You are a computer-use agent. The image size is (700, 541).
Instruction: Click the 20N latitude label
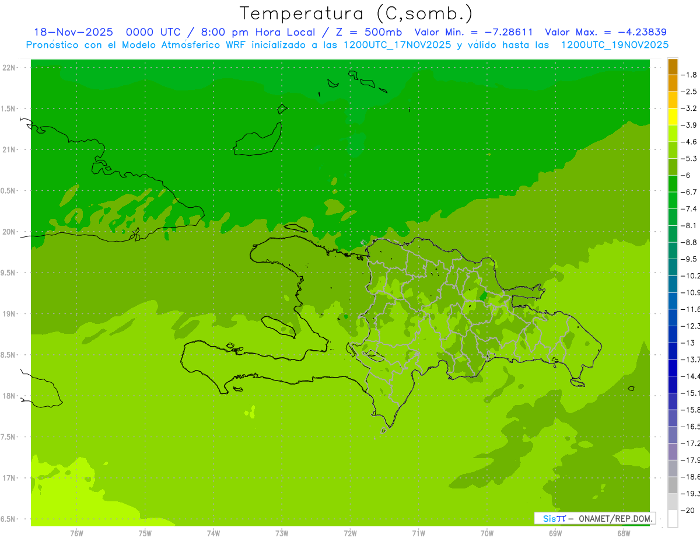(10, 232)
